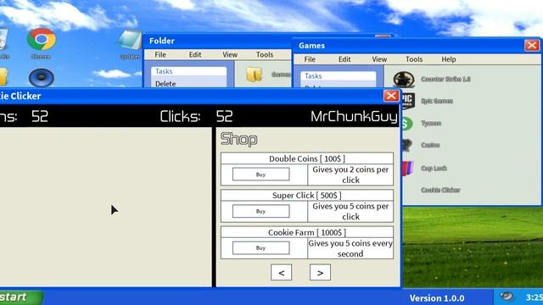Launch the green dollar Tycoon icon
This screenshot has width=543, height=305.
407,123
